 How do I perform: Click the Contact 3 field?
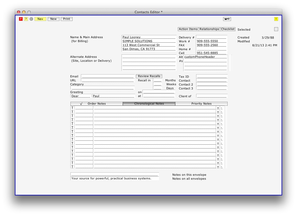[212, 88]
